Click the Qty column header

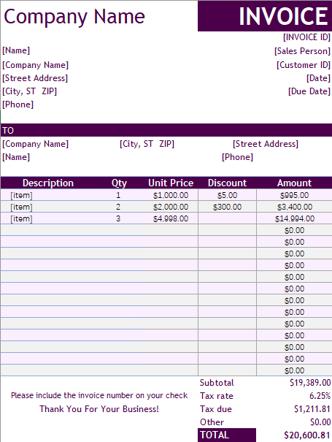(x=119, y=183)
